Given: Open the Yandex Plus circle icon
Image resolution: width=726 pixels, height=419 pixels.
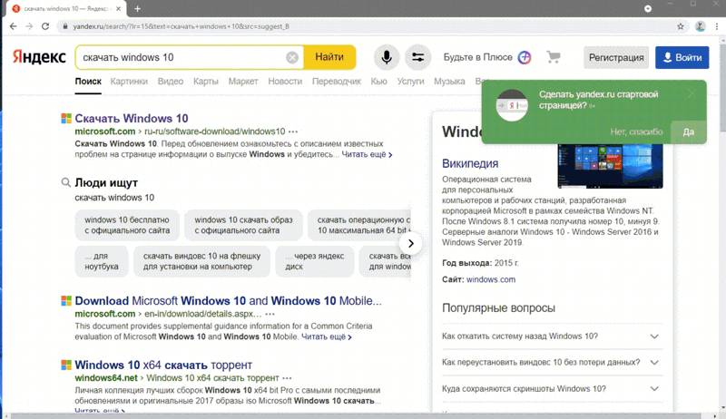Looking at the screenshot, I should point(525,57).
